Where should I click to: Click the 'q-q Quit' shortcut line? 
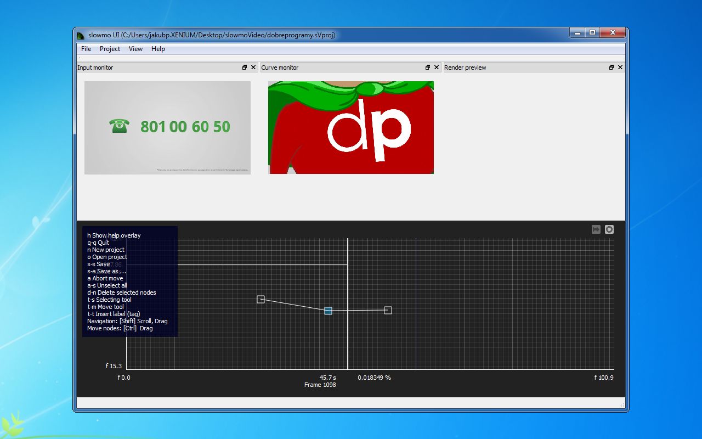coord(98,243)
